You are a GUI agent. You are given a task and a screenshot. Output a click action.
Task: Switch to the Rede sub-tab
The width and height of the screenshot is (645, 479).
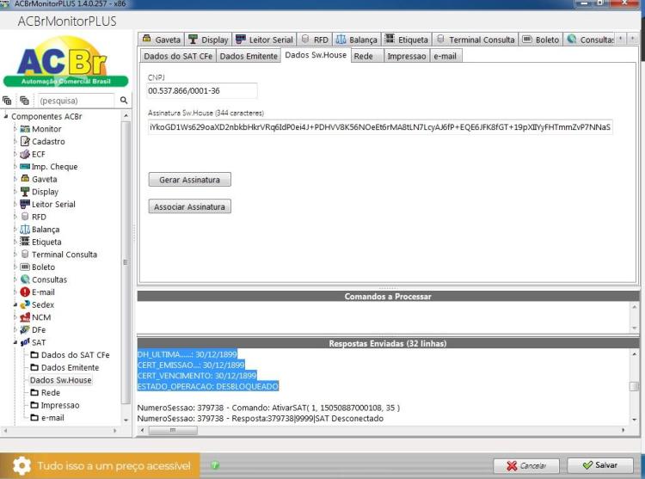pyautogui.click(x=367, y=57)
